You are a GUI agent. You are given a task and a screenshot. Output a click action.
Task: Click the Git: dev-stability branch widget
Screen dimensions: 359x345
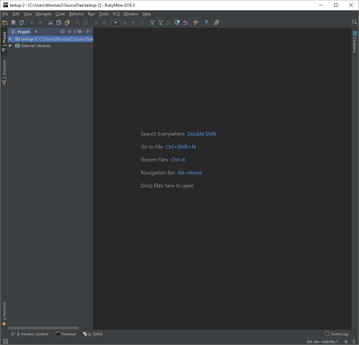322,341
